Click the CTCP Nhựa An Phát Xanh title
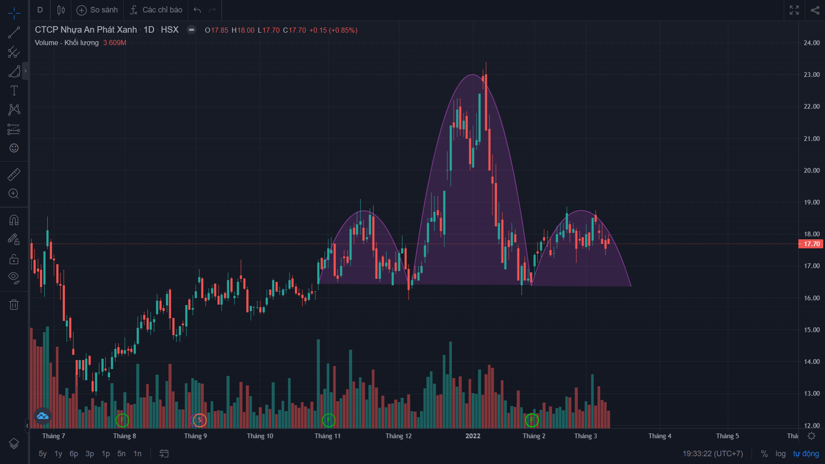The image size is (825, 464). point(86,30)
